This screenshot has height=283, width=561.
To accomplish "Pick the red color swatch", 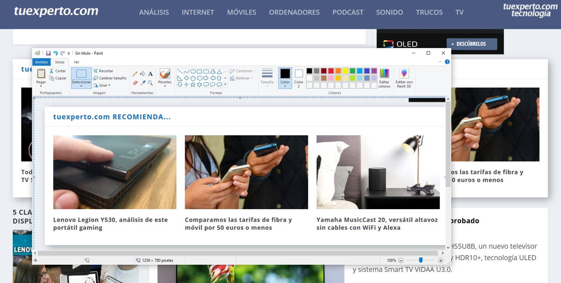I will (331, 71).
